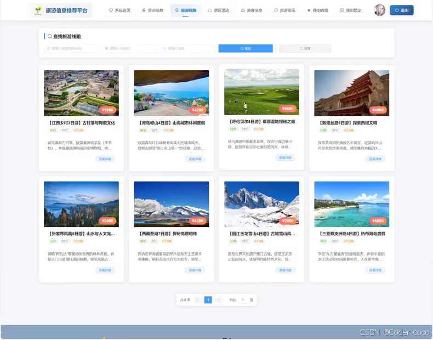Click the title 【呼伦贝尔8日游】草原湿地探秘之旅
433x340 pixels.
(x=261, y=122)
